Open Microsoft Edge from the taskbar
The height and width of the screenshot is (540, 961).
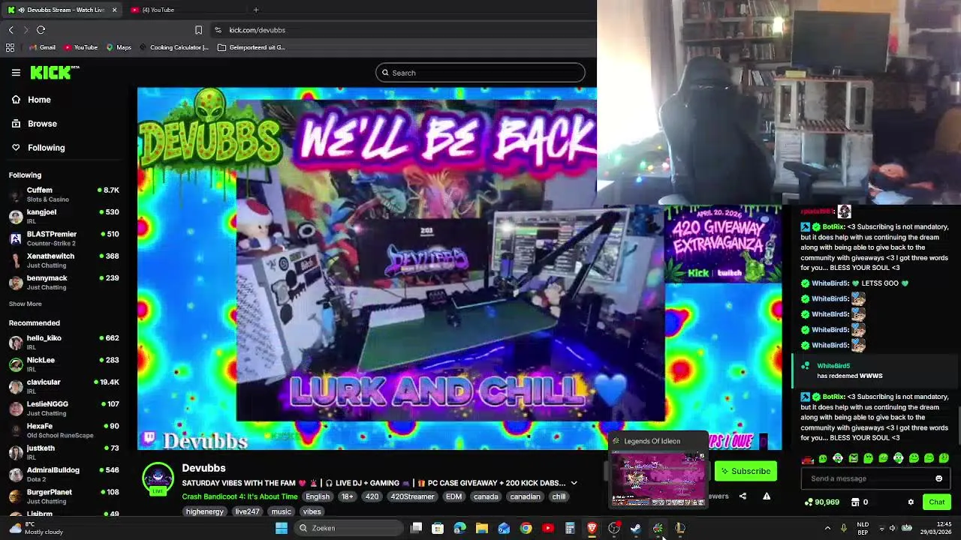[x=459, y=528]
